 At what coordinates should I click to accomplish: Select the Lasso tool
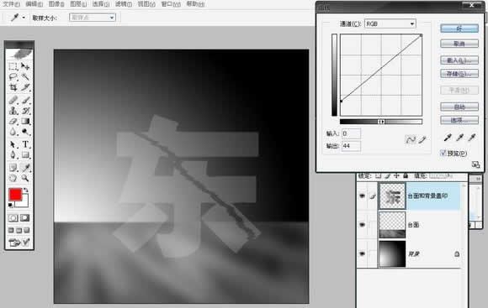[13, 76]
